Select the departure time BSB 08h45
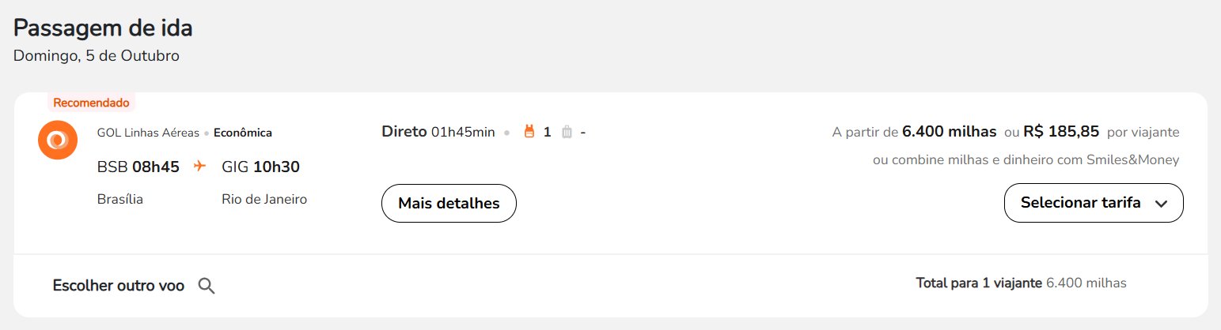This screenshot has height=330, width=1221. [138, 167]
